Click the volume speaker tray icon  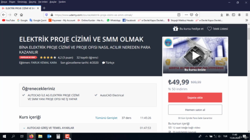click(220, 136)
